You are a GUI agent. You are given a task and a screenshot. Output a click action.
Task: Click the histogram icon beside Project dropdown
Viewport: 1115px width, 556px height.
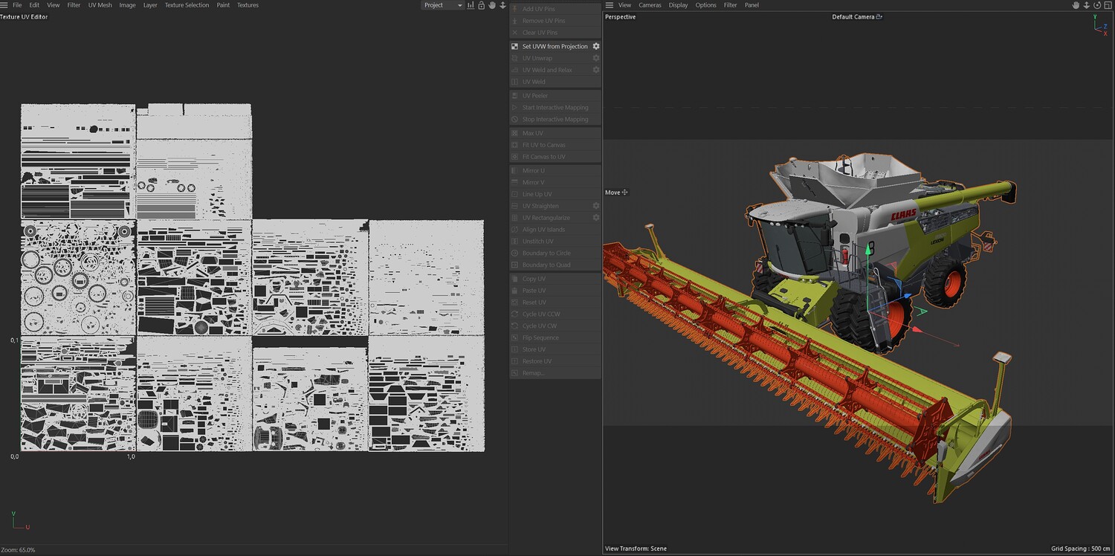471,5
